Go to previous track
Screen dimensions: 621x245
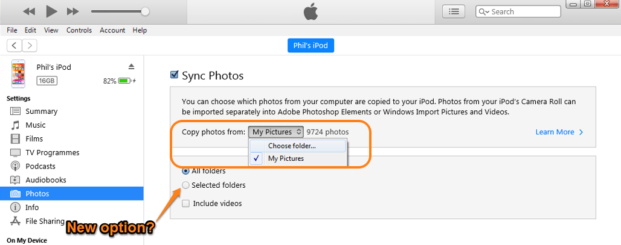(x=30, y=11)
